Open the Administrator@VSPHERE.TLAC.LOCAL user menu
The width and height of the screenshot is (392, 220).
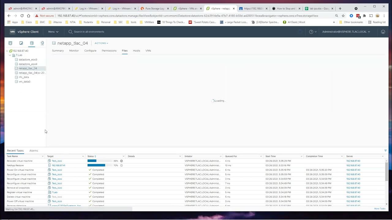tap(346, 32)
